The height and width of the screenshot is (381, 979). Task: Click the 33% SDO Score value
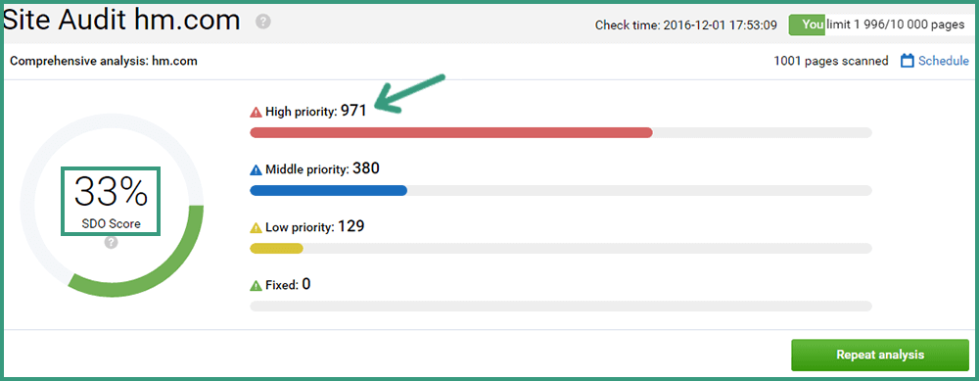112,191
